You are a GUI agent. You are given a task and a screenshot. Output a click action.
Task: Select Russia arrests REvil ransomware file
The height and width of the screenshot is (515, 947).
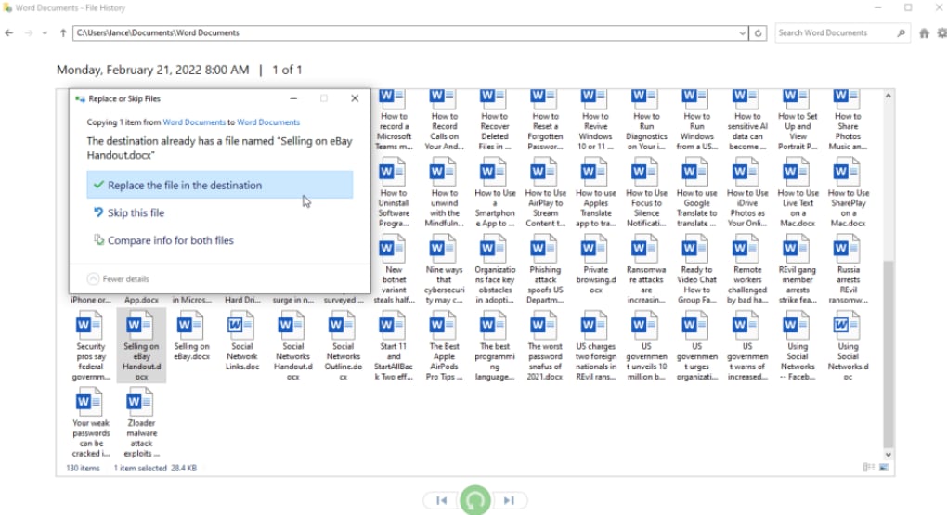pos(848,270)
